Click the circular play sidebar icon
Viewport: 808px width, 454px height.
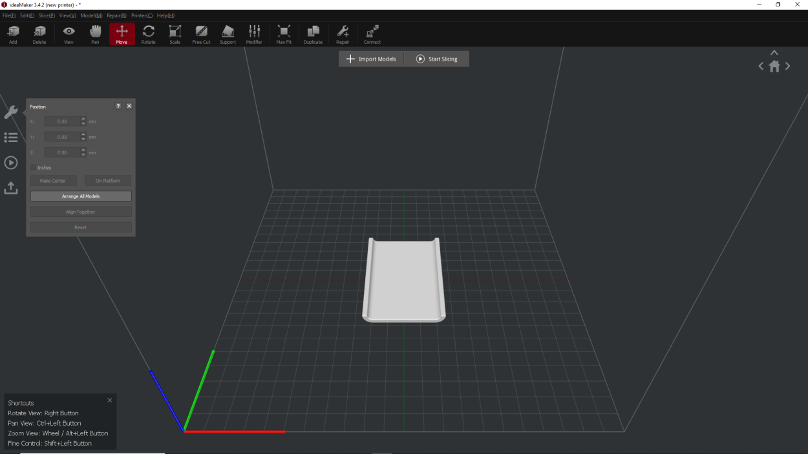tap(10, 163)
